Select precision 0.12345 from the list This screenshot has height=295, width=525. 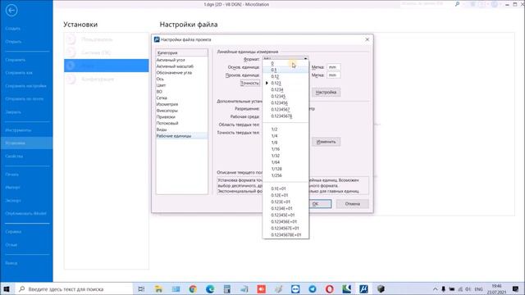(285, 97)
